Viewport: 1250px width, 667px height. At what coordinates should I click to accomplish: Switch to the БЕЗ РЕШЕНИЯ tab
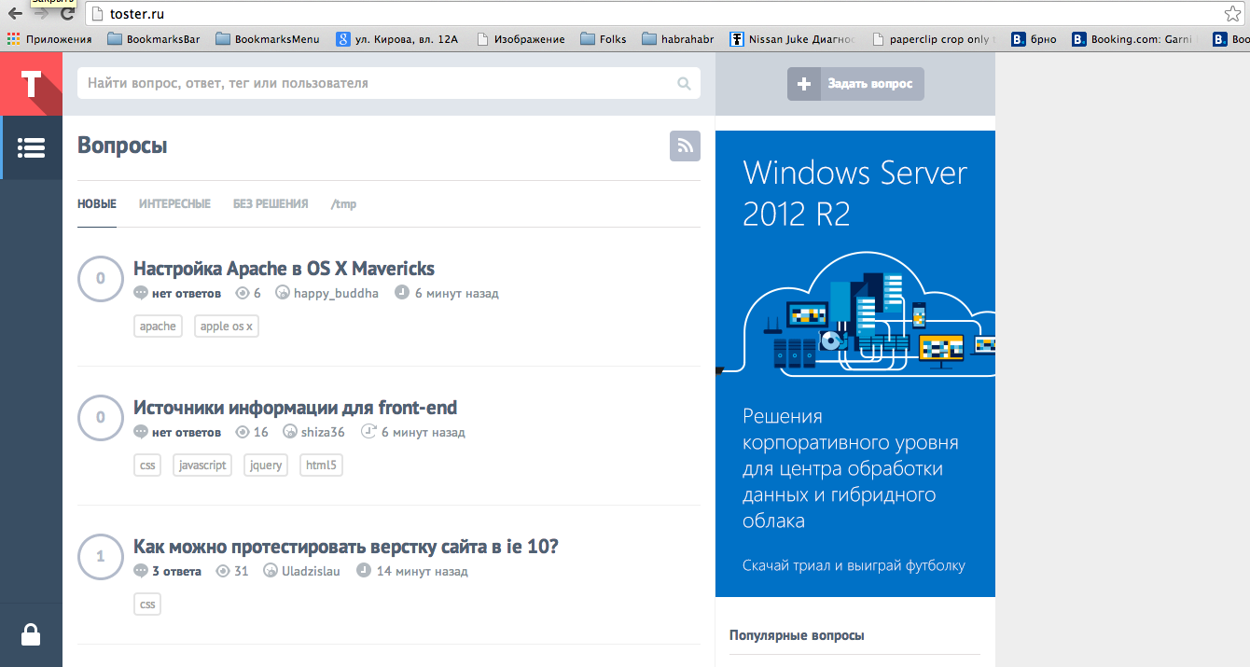(271, 204)
